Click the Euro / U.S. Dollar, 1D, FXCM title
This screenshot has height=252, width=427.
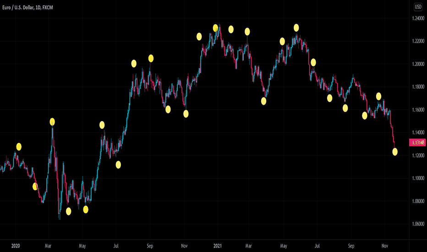pos(27,8)
